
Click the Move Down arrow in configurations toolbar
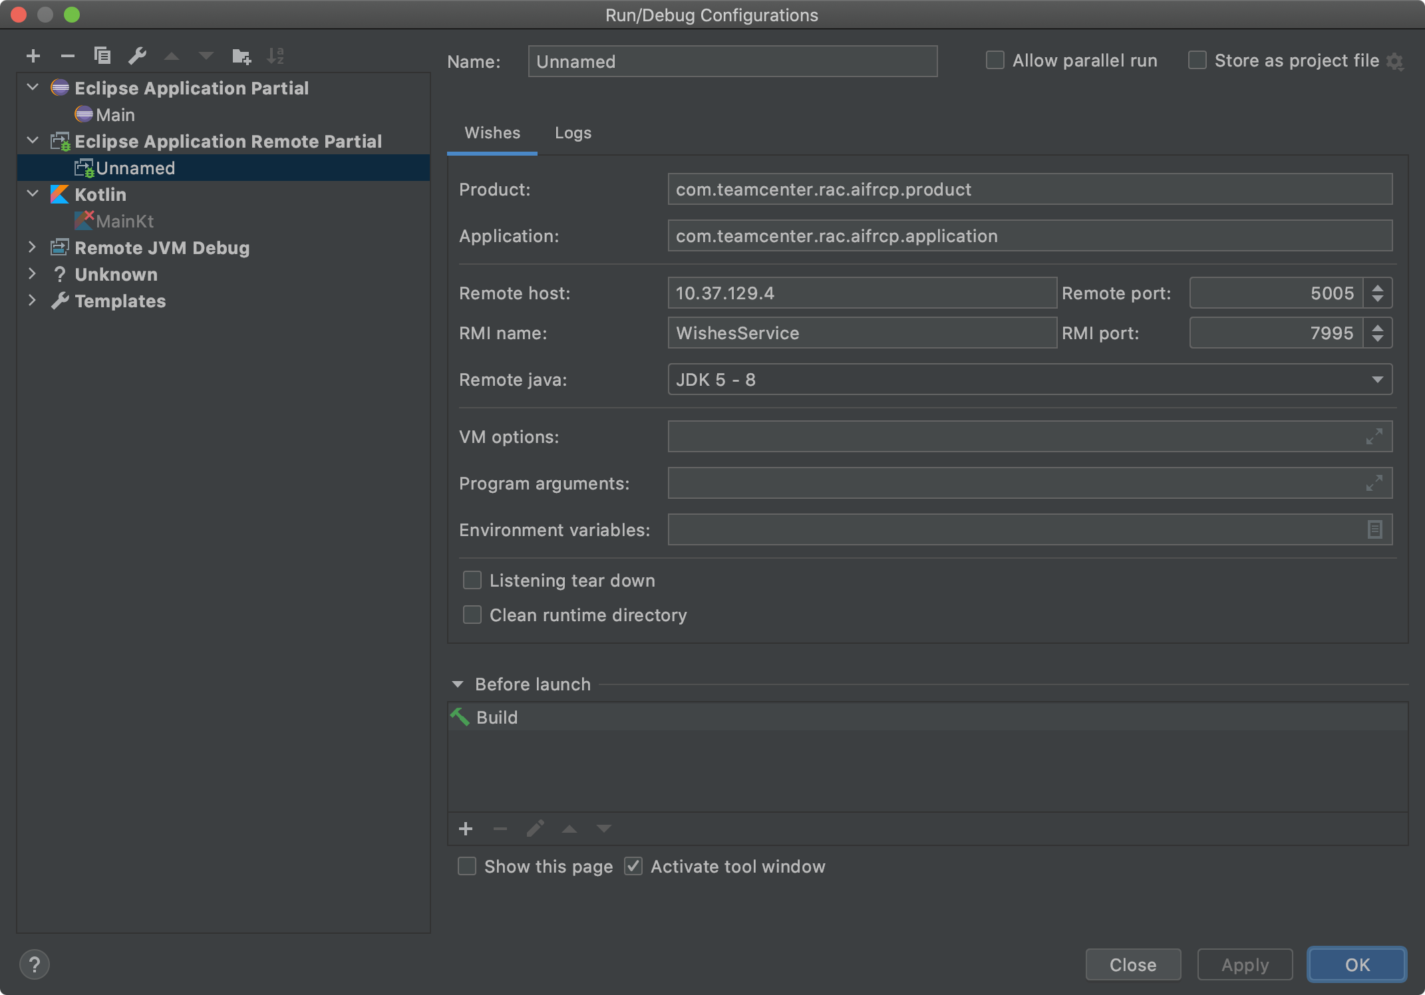pyautogui.click(x=206, y=56)
